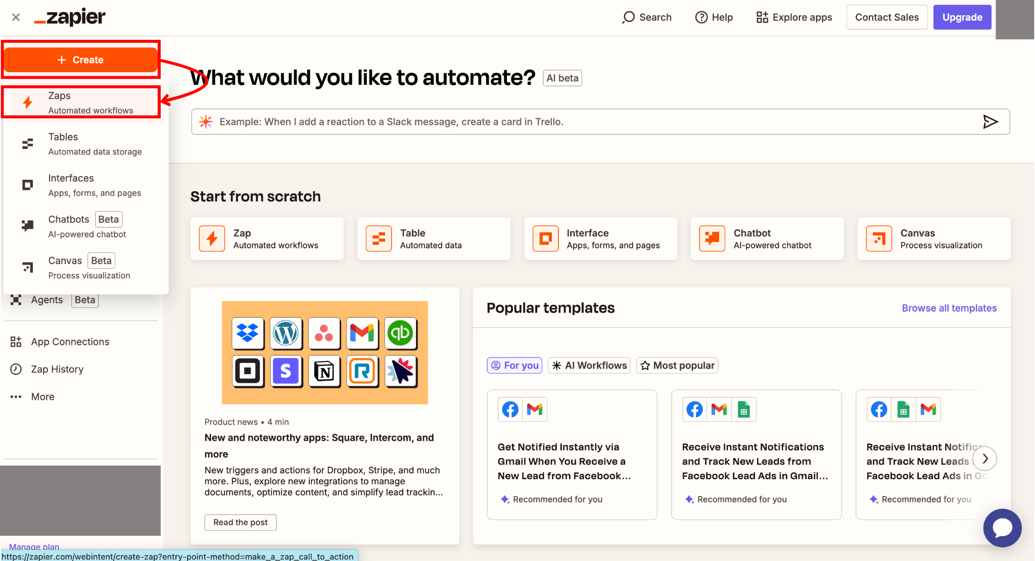Select the For you template filter
The width and height of the screenshot is (1035, 561).
click(x=514, y=366)
